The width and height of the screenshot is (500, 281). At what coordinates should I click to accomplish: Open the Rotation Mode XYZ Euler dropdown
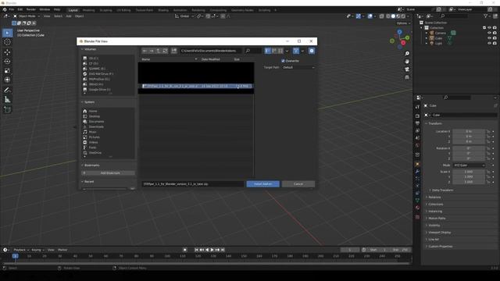[469, 165]
